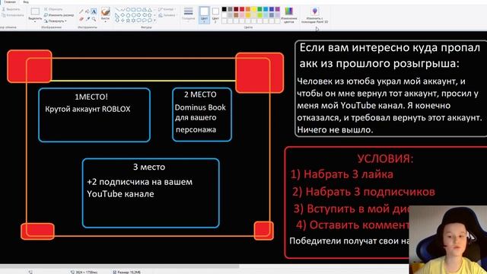Open the Brushes (Кисти) dropdown arrow
The width and height of the screenshot is (487, 274).
[105, 22]
